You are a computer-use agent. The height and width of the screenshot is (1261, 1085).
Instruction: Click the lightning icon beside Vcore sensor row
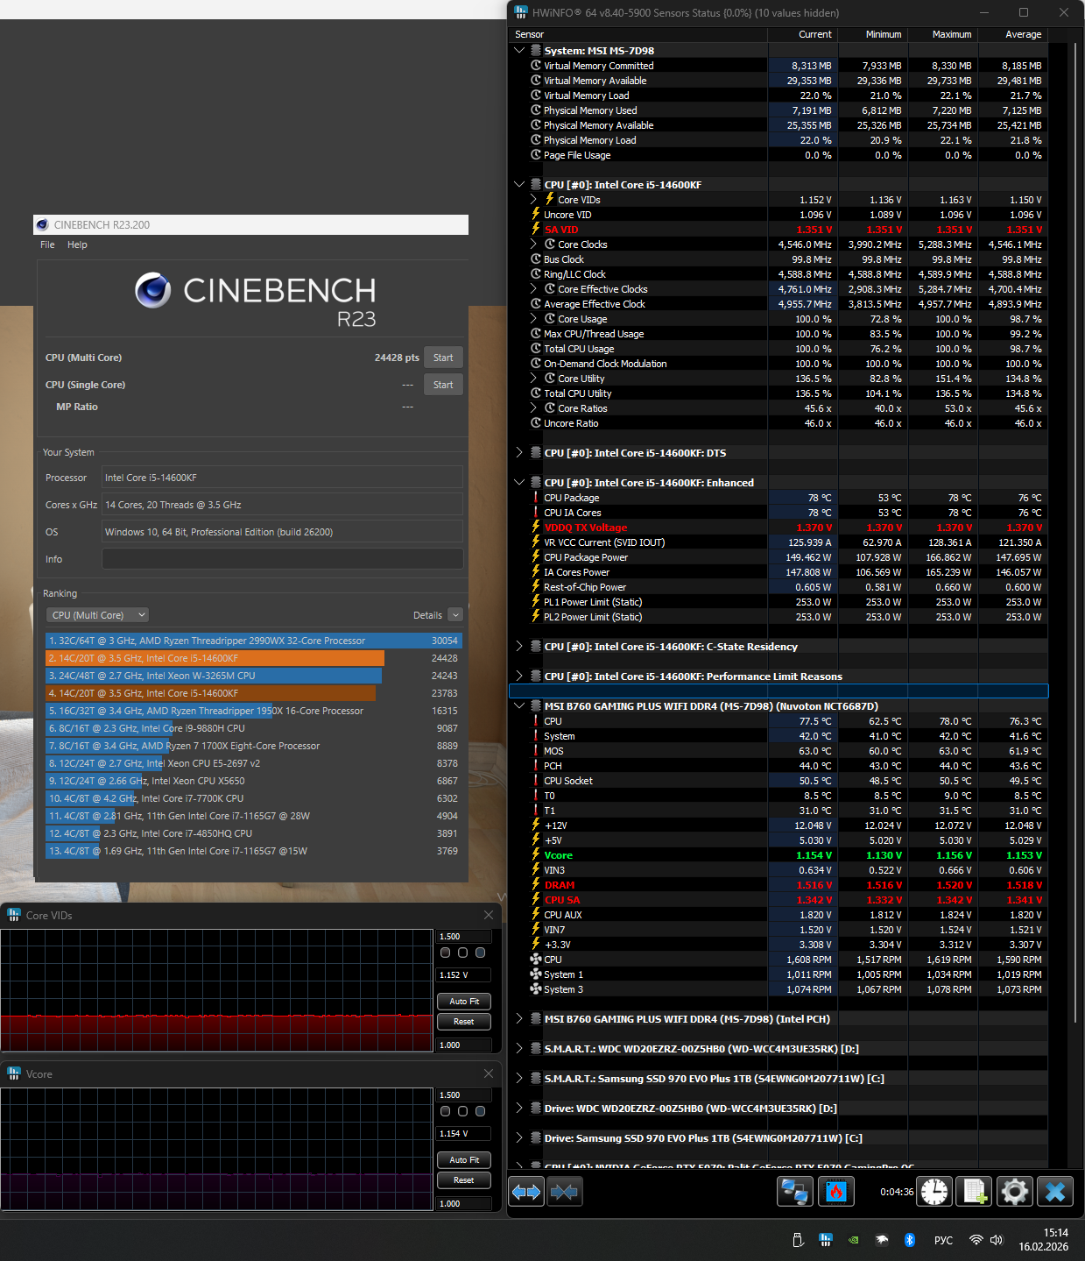point(536,855)
